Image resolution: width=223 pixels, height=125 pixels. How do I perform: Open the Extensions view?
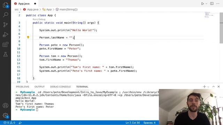(6, 44)
